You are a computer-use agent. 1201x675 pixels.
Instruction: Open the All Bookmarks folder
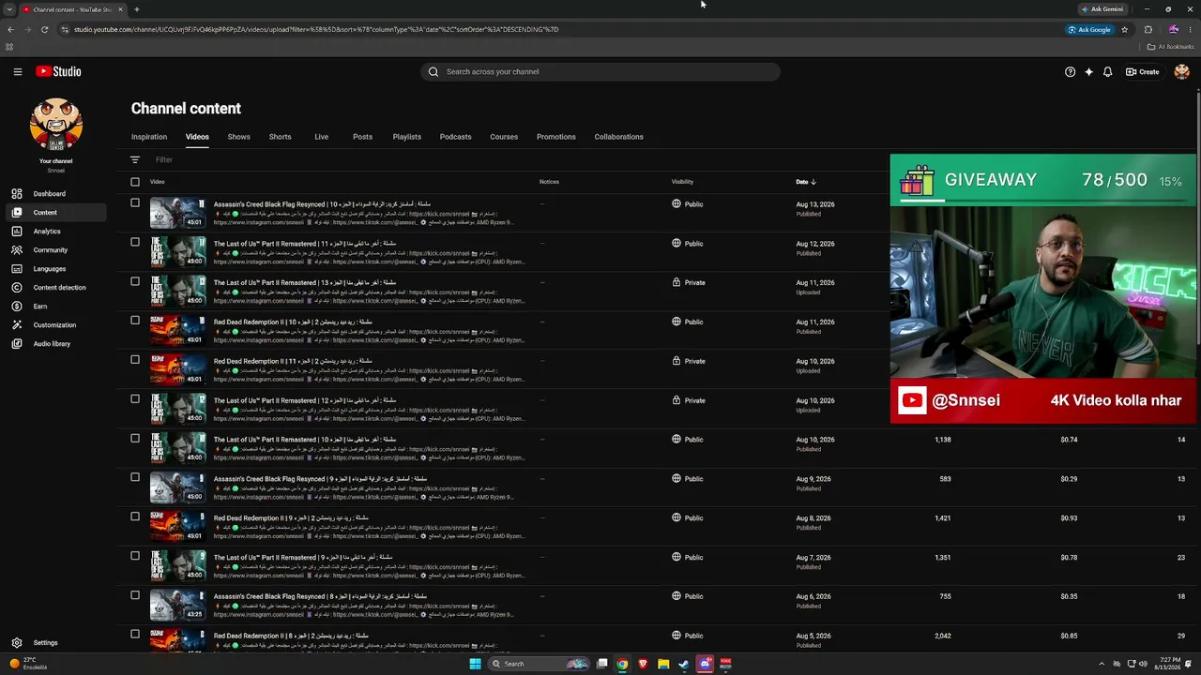pyautogui.click(x=1170, y=47)
